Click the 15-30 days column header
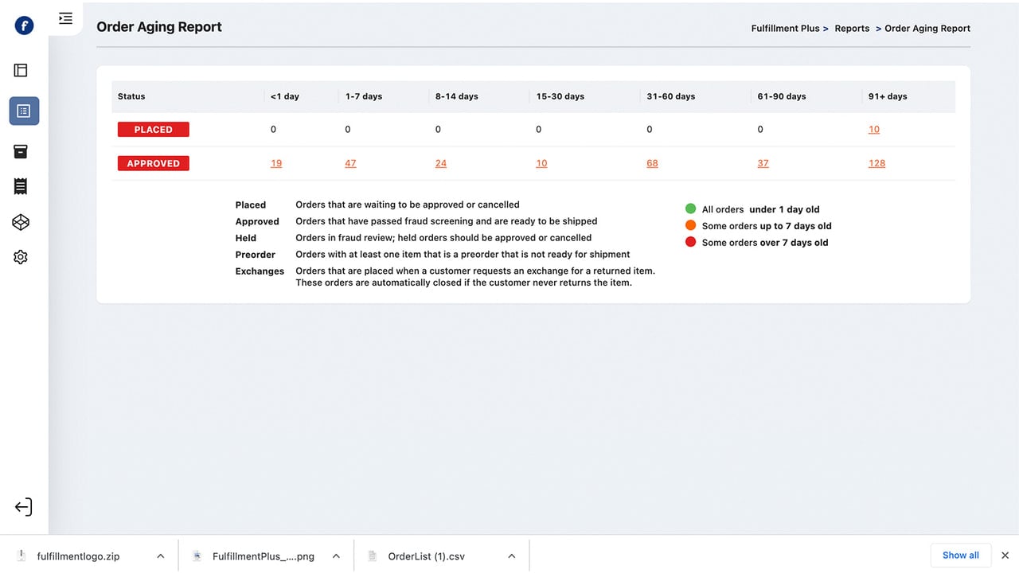Screen dimensions: 1019x573 (560, 96)
